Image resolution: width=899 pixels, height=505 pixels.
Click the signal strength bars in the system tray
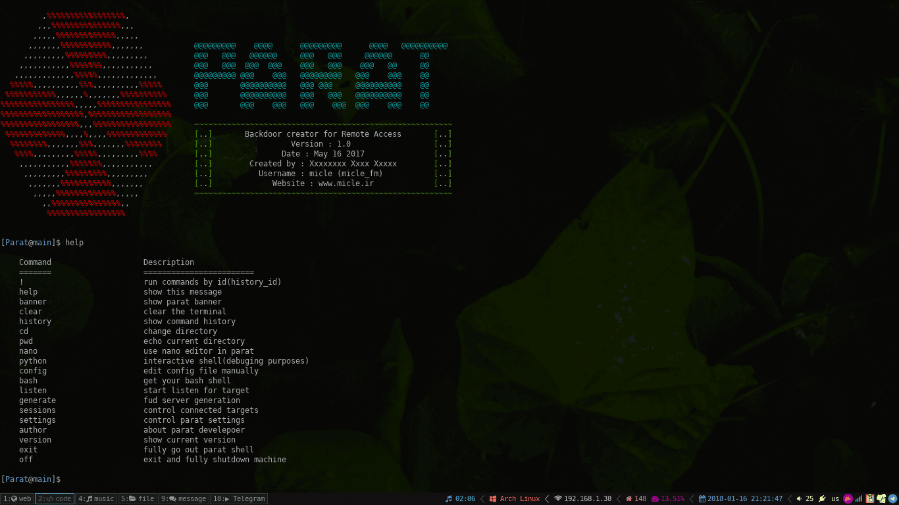859,498
